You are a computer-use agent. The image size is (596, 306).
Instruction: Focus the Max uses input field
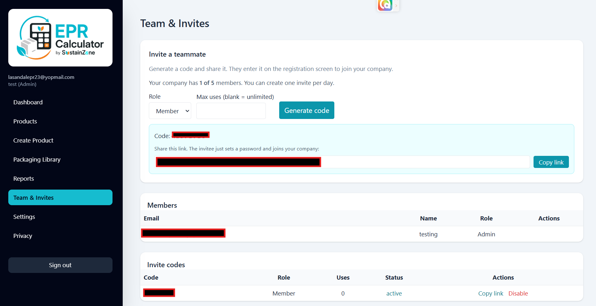(x=231, y=111)
